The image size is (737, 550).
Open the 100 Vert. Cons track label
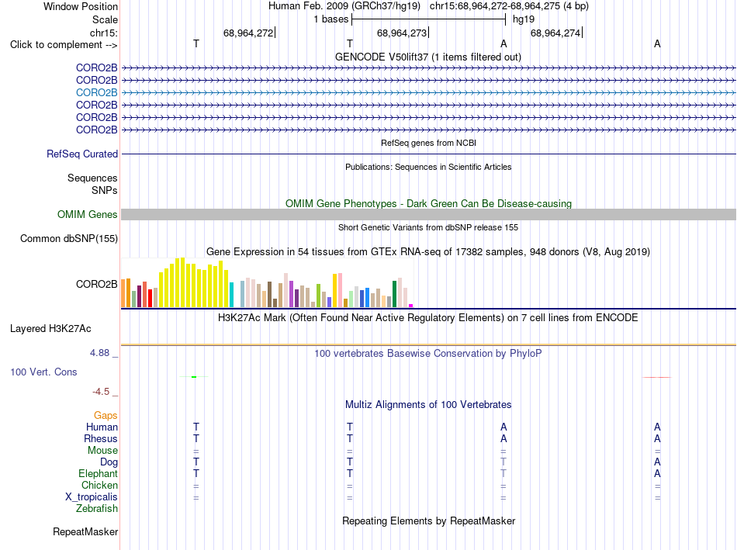pos(43,372)
